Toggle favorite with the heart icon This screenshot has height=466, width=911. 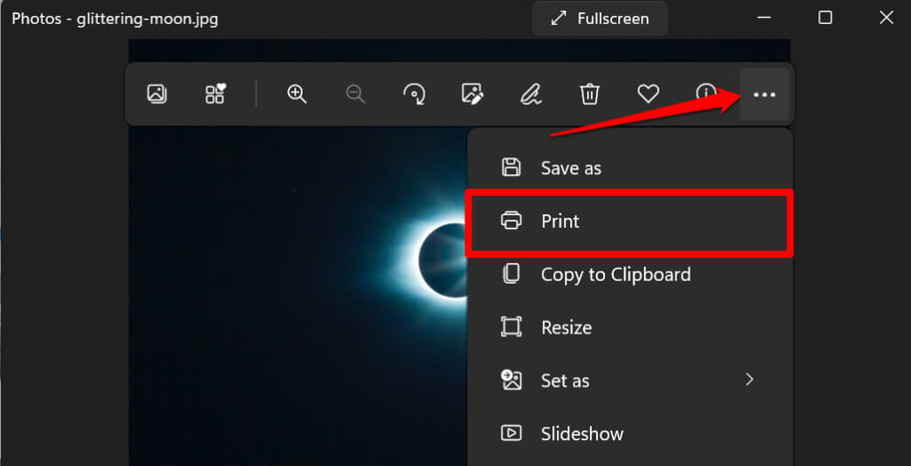(x=648, y=93)
